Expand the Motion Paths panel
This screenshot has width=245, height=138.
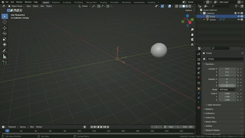[211, 122]
